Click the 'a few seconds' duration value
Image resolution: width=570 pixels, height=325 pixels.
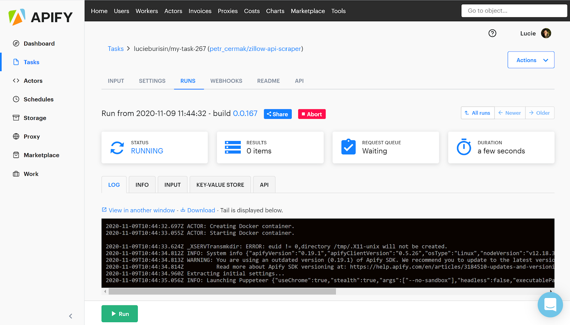pyautogui.click(x=501, y=151)
